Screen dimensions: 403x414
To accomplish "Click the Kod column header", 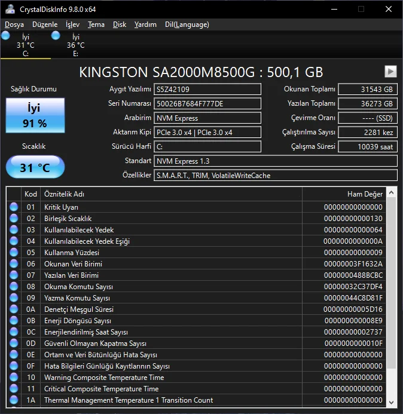I will (30, 194).
